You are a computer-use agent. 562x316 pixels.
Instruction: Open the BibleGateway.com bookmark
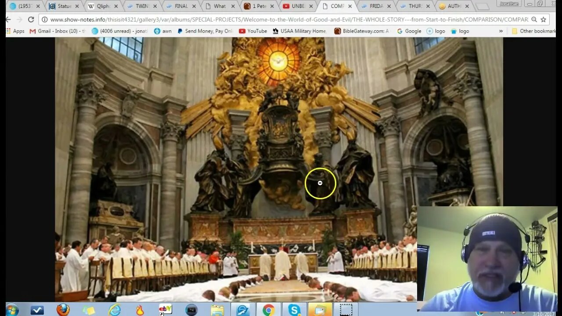tap(361, 31)
